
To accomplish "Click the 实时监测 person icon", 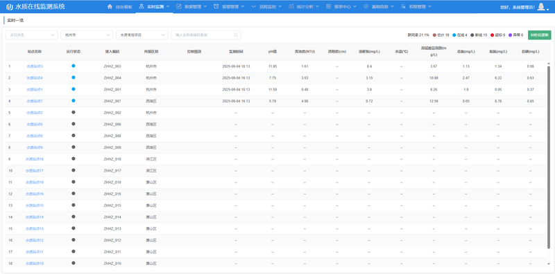I will (142, 6).
